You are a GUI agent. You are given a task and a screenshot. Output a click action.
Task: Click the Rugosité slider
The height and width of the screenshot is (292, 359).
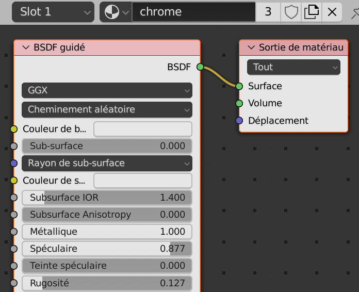pos(107,283)
